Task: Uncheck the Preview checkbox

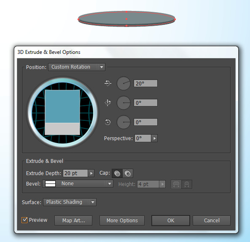Action: click(24, 220)
